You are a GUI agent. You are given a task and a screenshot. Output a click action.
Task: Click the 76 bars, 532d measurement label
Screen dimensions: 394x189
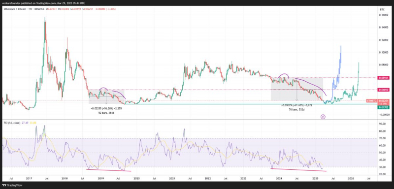(297, 110)
